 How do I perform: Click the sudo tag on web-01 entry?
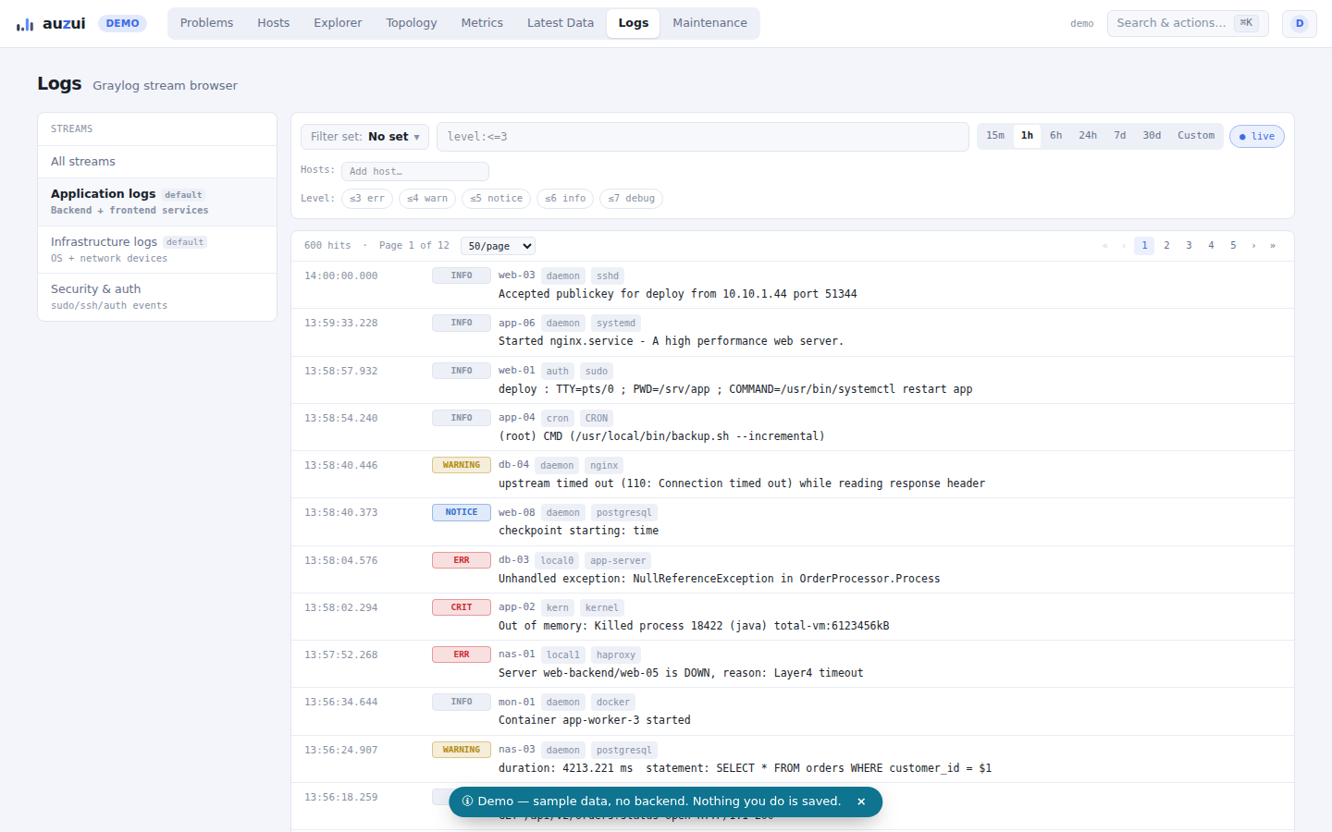tap(597, 371)
